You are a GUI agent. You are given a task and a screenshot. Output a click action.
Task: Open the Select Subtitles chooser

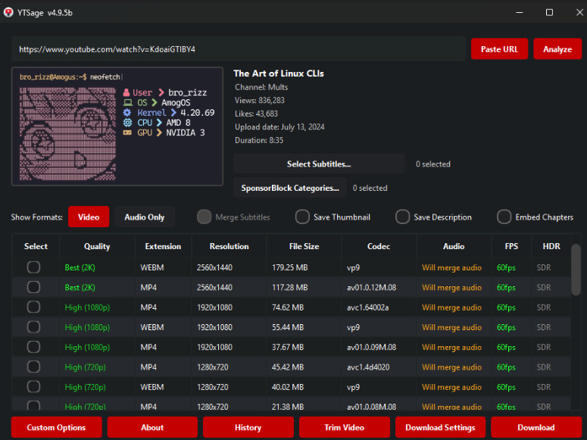[x=319, y=164]
